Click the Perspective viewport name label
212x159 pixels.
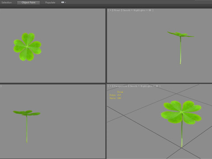click(121, 86)
